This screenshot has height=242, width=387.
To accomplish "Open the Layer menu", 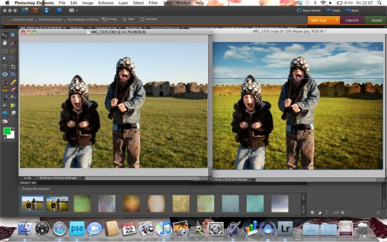I will point(123,3).
